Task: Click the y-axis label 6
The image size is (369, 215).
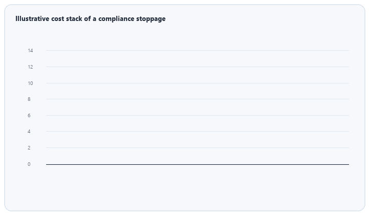Action: click(29, 115)
